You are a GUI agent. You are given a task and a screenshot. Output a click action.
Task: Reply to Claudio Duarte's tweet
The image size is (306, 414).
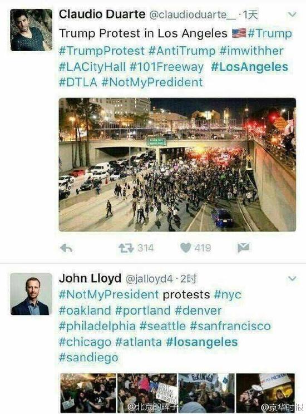tap(66, 248)
